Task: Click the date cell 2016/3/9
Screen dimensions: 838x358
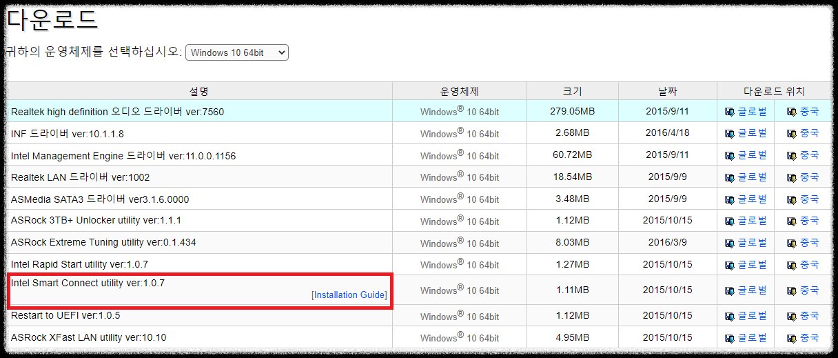Action: coord(668,243)
